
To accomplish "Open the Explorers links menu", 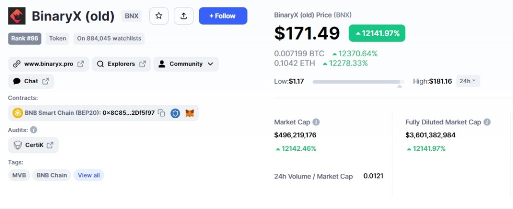I will 121,64.
